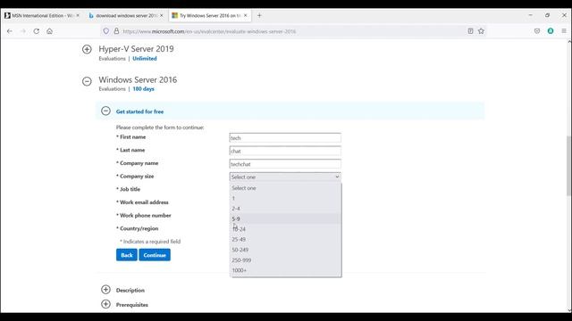Collapse the Get started for free panel
The height and width of the screenshot is (321, 572).
coord(105,111)
